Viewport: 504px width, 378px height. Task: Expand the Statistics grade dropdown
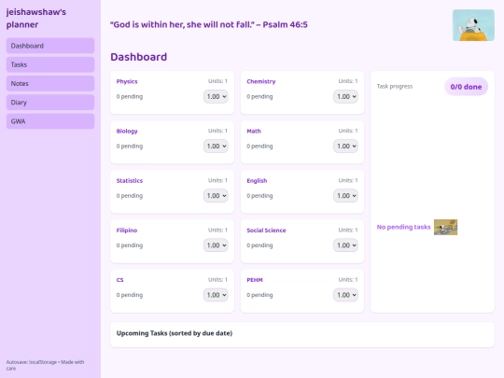pos(216,195)
